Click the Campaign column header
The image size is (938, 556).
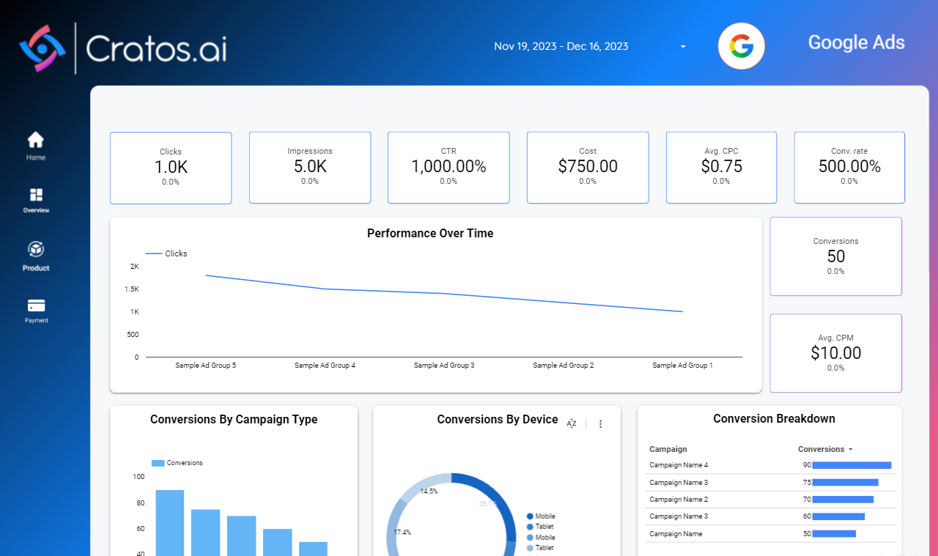(x=668, y=449)
